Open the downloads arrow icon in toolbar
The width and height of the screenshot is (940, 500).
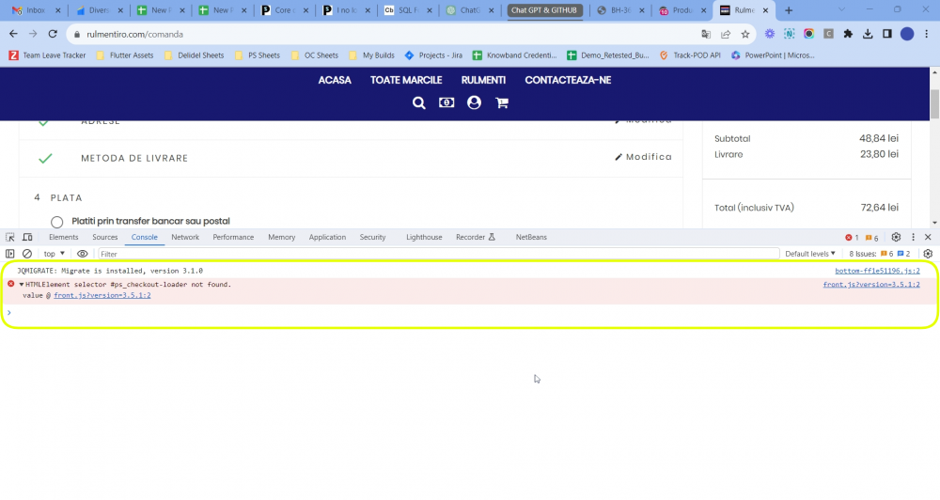click(x=868, y=34)
